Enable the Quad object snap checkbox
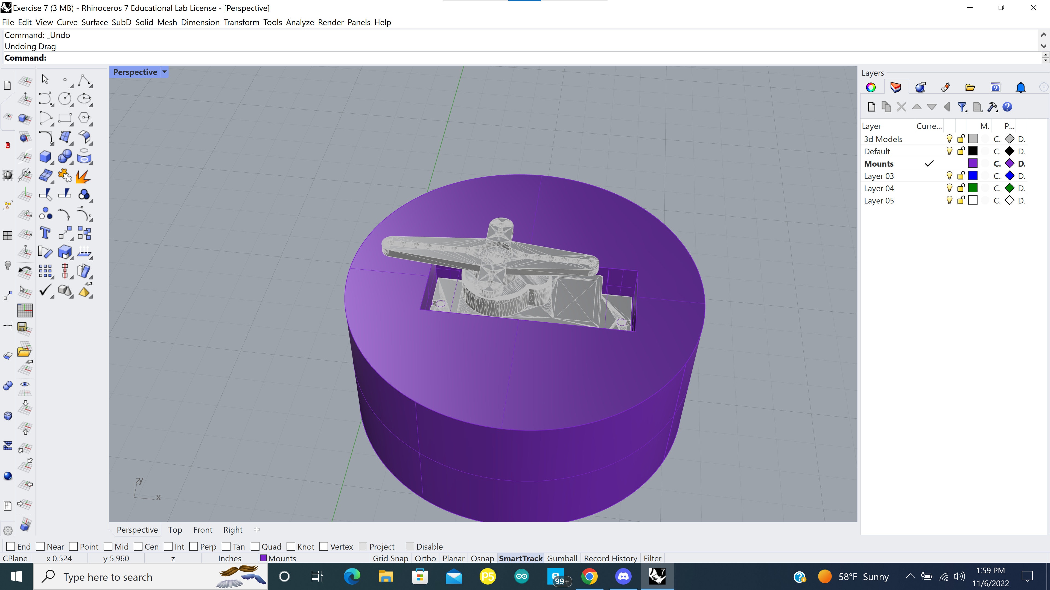 255,546
